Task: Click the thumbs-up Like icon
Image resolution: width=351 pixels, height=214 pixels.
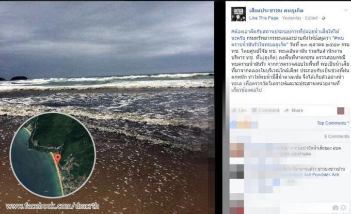Action: tap(234, 110)
